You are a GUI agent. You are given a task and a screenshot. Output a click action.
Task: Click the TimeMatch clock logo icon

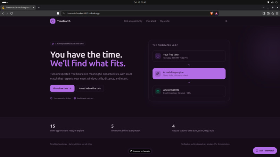pyautogui.click(x=53, y=21)
